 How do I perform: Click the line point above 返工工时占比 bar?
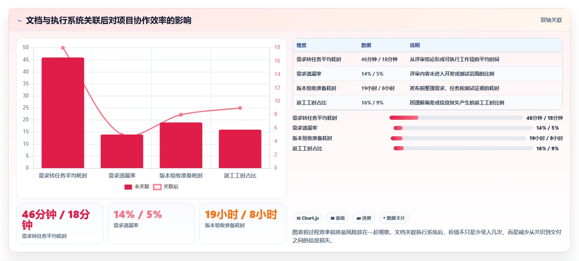click(240, 108)
